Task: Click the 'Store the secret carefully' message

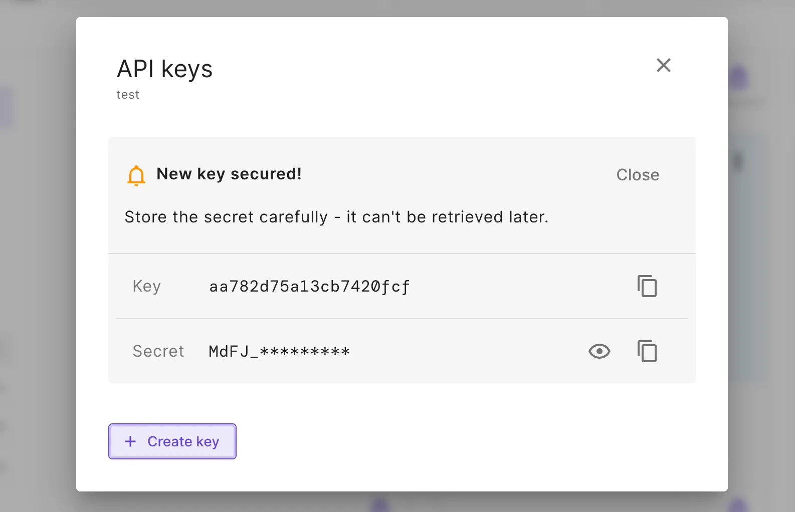Action: [x=336, y=217]
